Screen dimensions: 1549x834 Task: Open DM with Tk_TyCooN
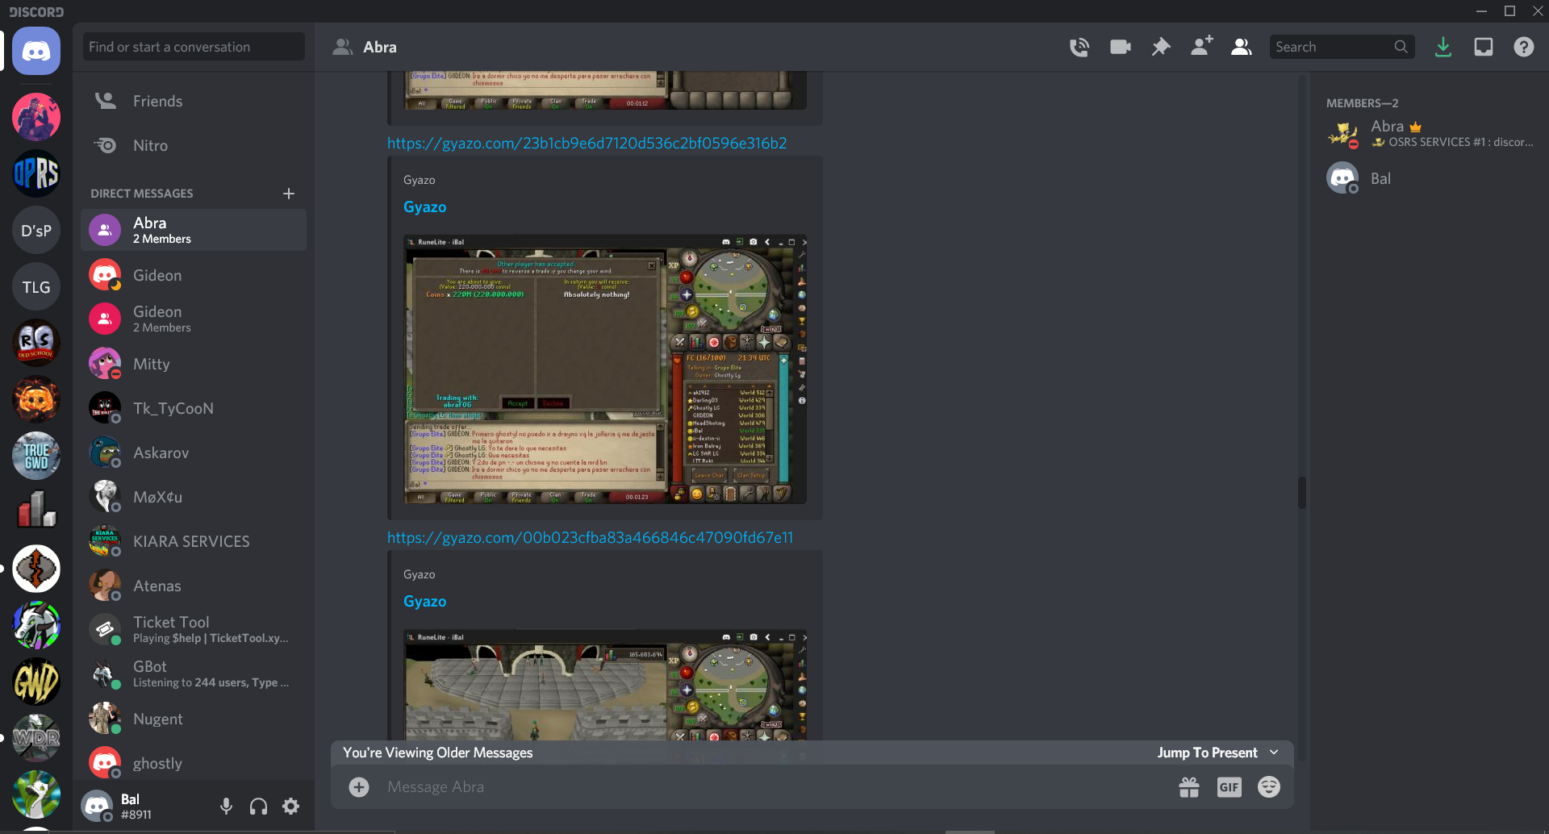(194, 408)
